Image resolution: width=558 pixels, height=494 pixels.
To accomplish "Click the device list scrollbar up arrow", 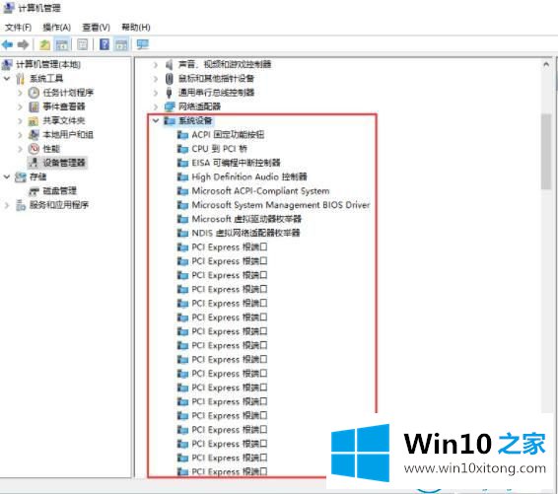I will pos(546,64).
